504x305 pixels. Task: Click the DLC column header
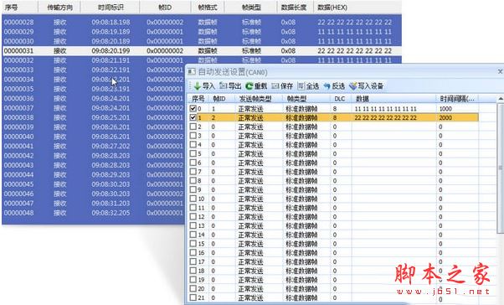click(341, 99)
